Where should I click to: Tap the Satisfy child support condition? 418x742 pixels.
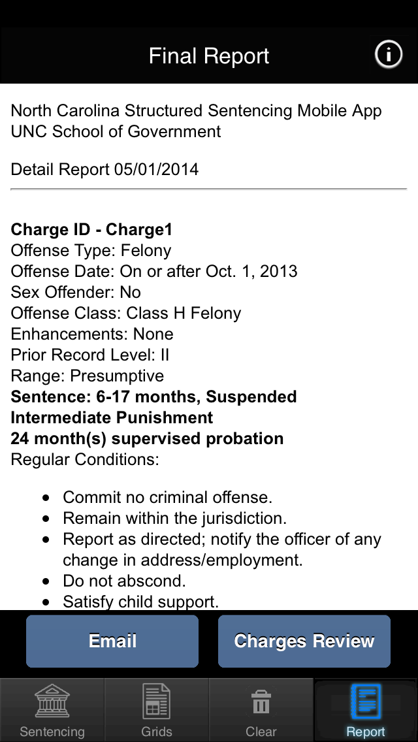coord(140,602)
